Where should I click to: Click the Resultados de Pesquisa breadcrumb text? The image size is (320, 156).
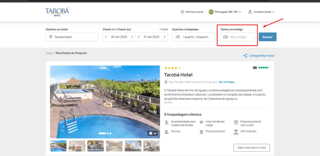[71, 53]
